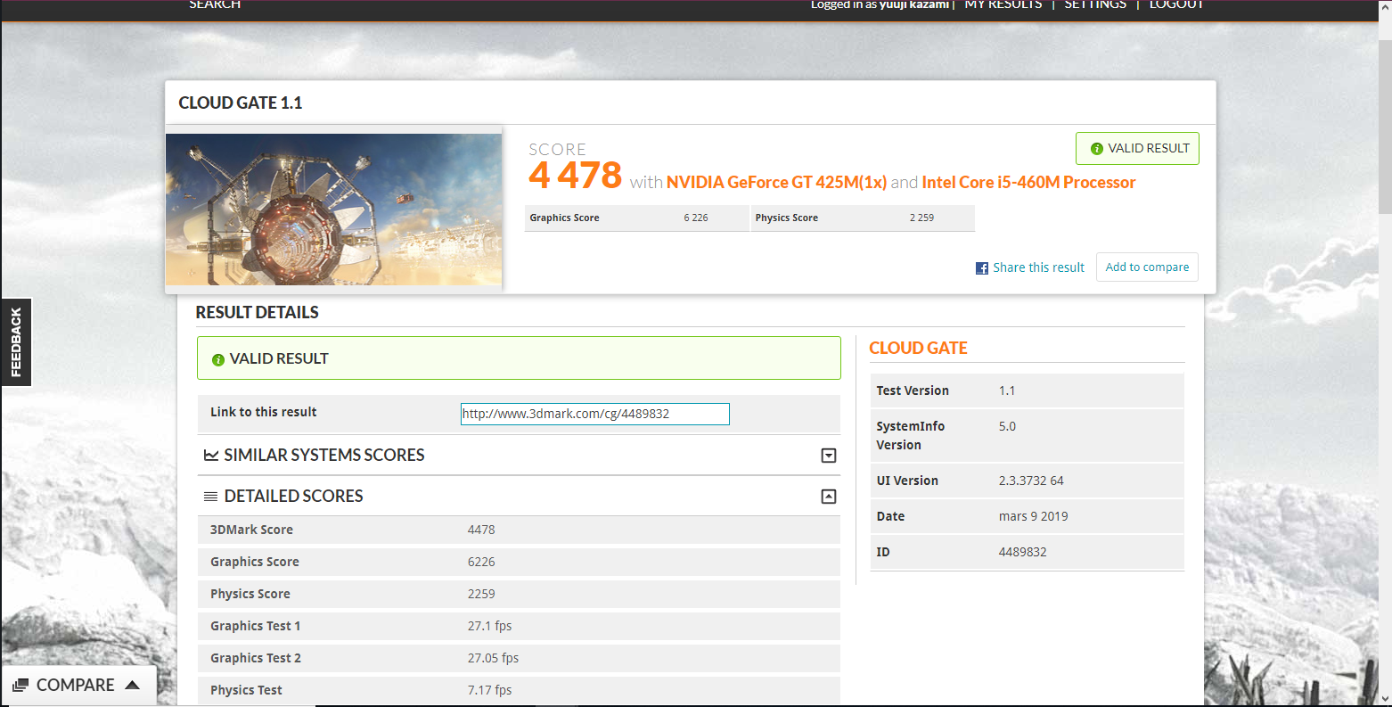Open the Compare panel arrow
The height and width of the screenshot is (707, 1392).
pos(133,685)
